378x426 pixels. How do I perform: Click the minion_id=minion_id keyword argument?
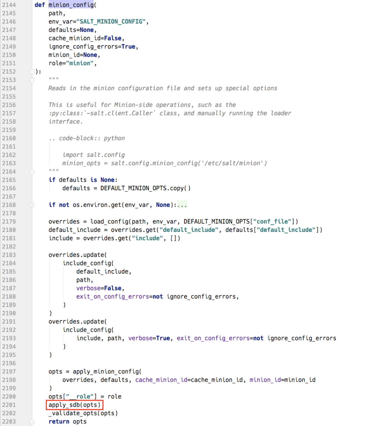(x=282, y=380)
